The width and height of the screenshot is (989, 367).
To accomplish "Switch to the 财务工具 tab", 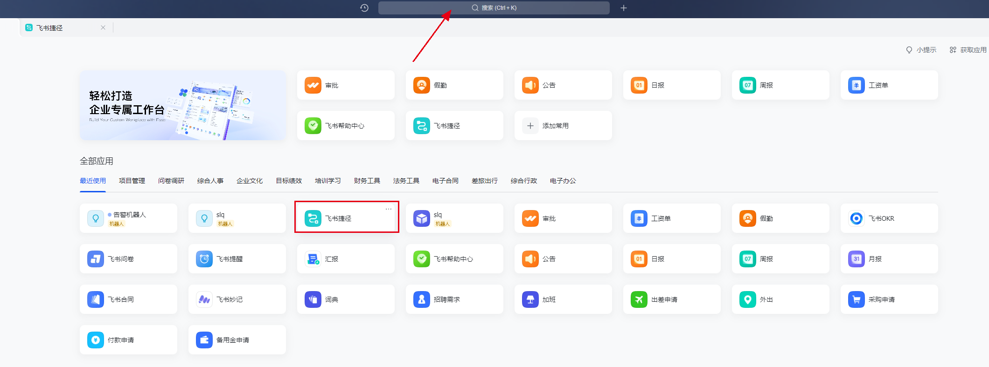I will tap(367, 181).
